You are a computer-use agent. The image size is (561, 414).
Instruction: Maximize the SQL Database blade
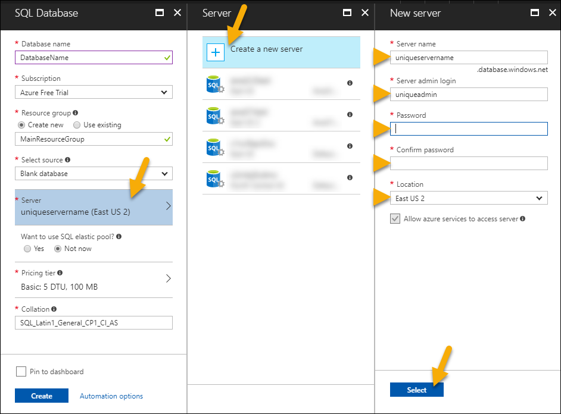pos(159,12)
